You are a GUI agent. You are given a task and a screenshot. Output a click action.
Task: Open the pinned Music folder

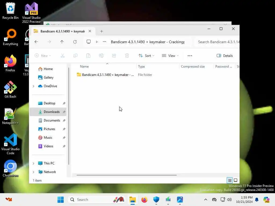click(48, 138)
